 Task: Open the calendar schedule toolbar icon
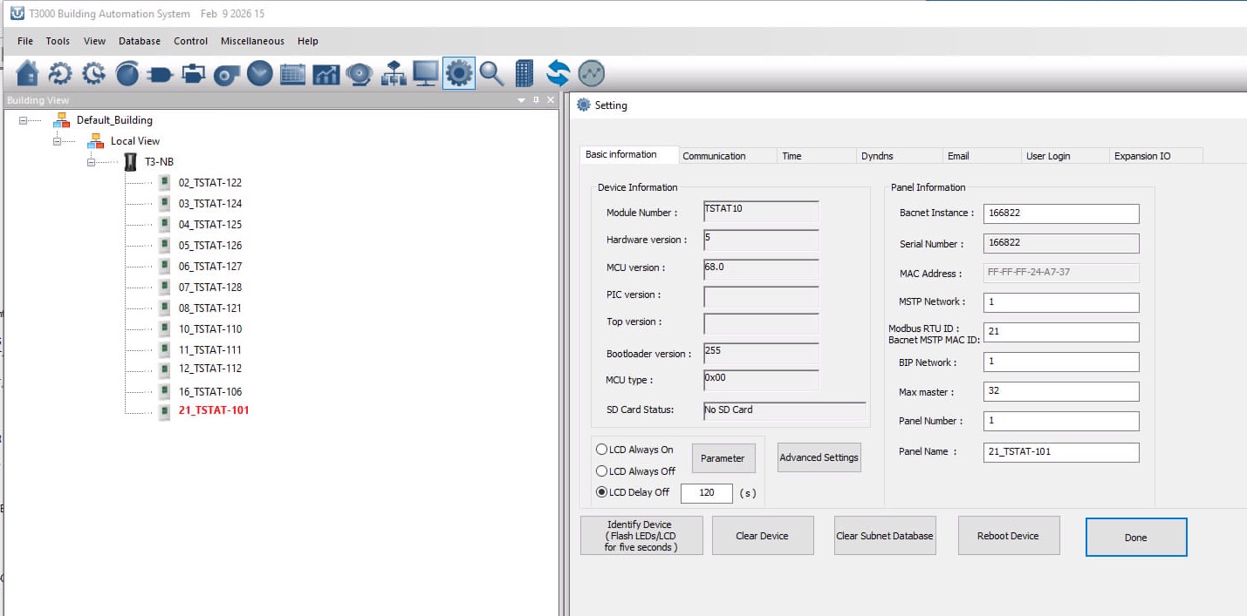292,74
